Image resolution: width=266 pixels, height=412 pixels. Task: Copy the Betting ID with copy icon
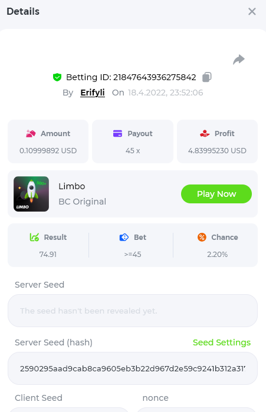click(207, 77)
